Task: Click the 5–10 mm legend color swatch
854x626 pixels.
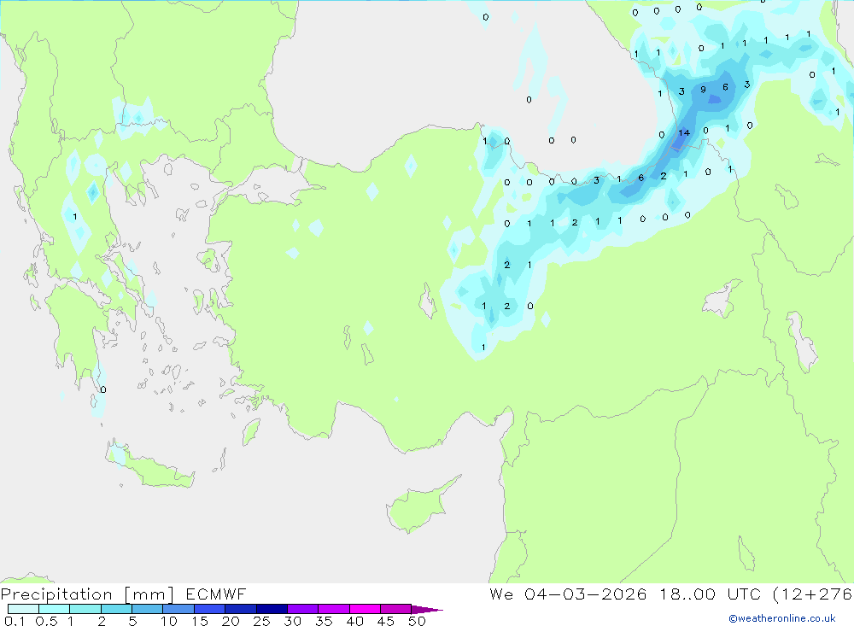Action: pos(148,609)
